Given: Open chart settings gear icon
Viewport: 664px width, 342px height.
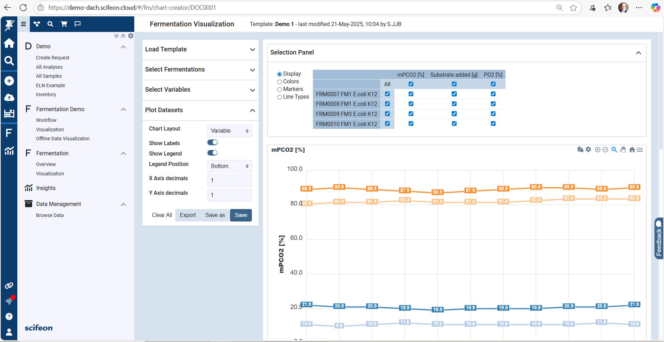Looking at the screenshot, I should click(x=588, y=149).
